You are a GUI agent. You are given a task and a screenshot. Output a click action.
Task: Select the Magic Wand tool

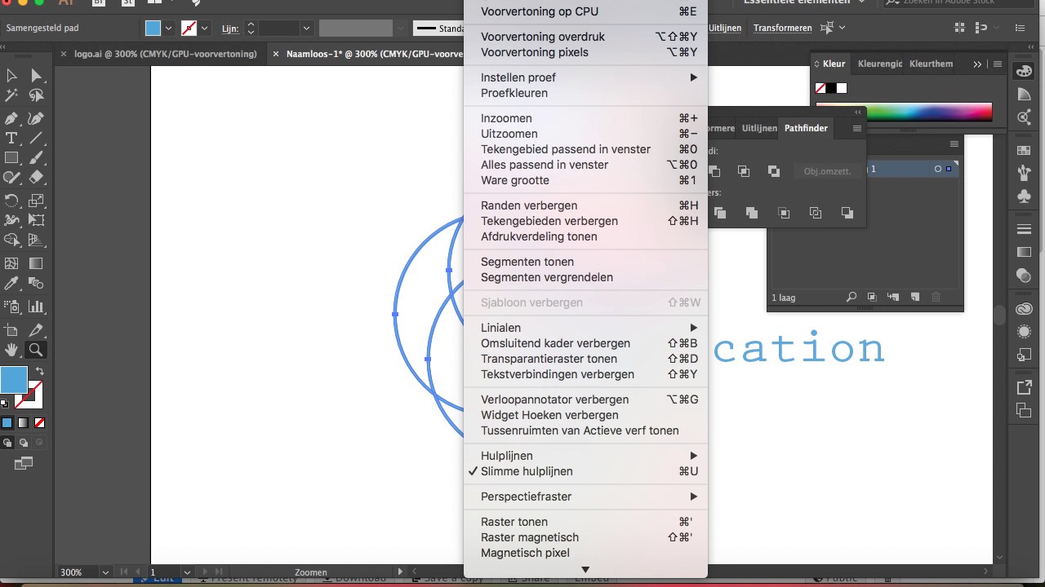[11, 95]
